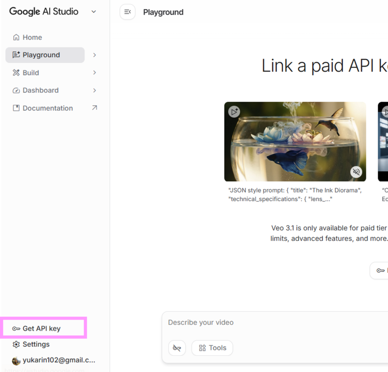Click the external link arrow beside Documentation
388x372 pixels.
pos(94,108)
